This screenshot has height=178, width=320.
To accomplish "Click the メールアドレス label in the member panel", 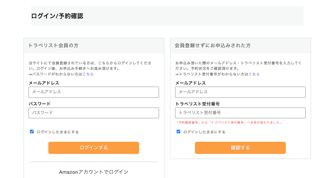I will pyautogui.click(x=44, y=83).
